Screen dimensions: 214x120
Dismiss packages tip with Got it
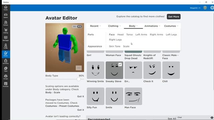[x=81, y=110]
